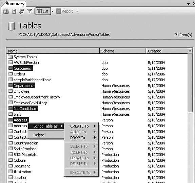Select the Summary tab
Viewport: 195px width, 183px height.
(x=15, y=4)
